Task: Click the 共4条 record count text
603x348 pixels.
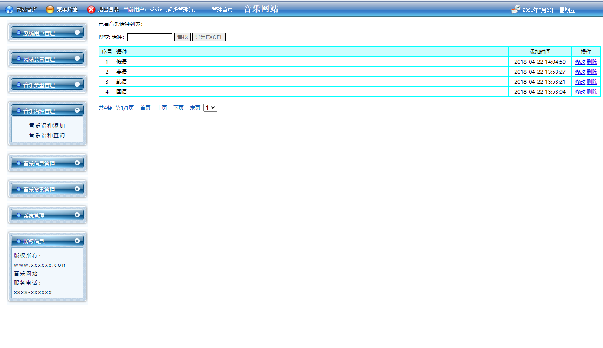Action: 105,107
